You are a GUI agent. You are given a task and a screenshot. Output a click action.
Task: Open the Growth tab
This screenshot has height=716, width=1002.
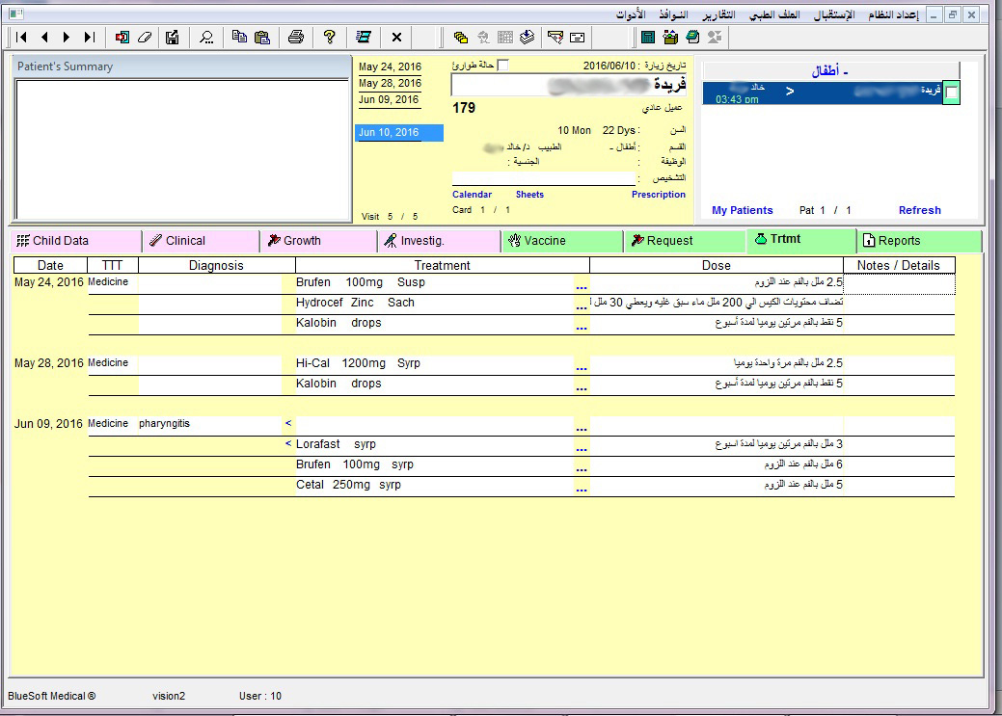318,241
